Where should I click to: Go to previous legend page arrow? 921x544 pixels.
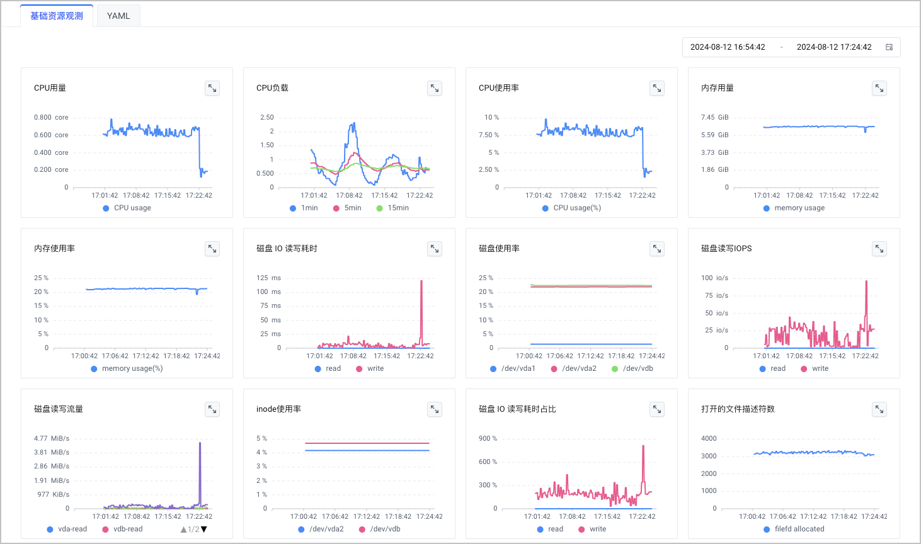point(183,530)
